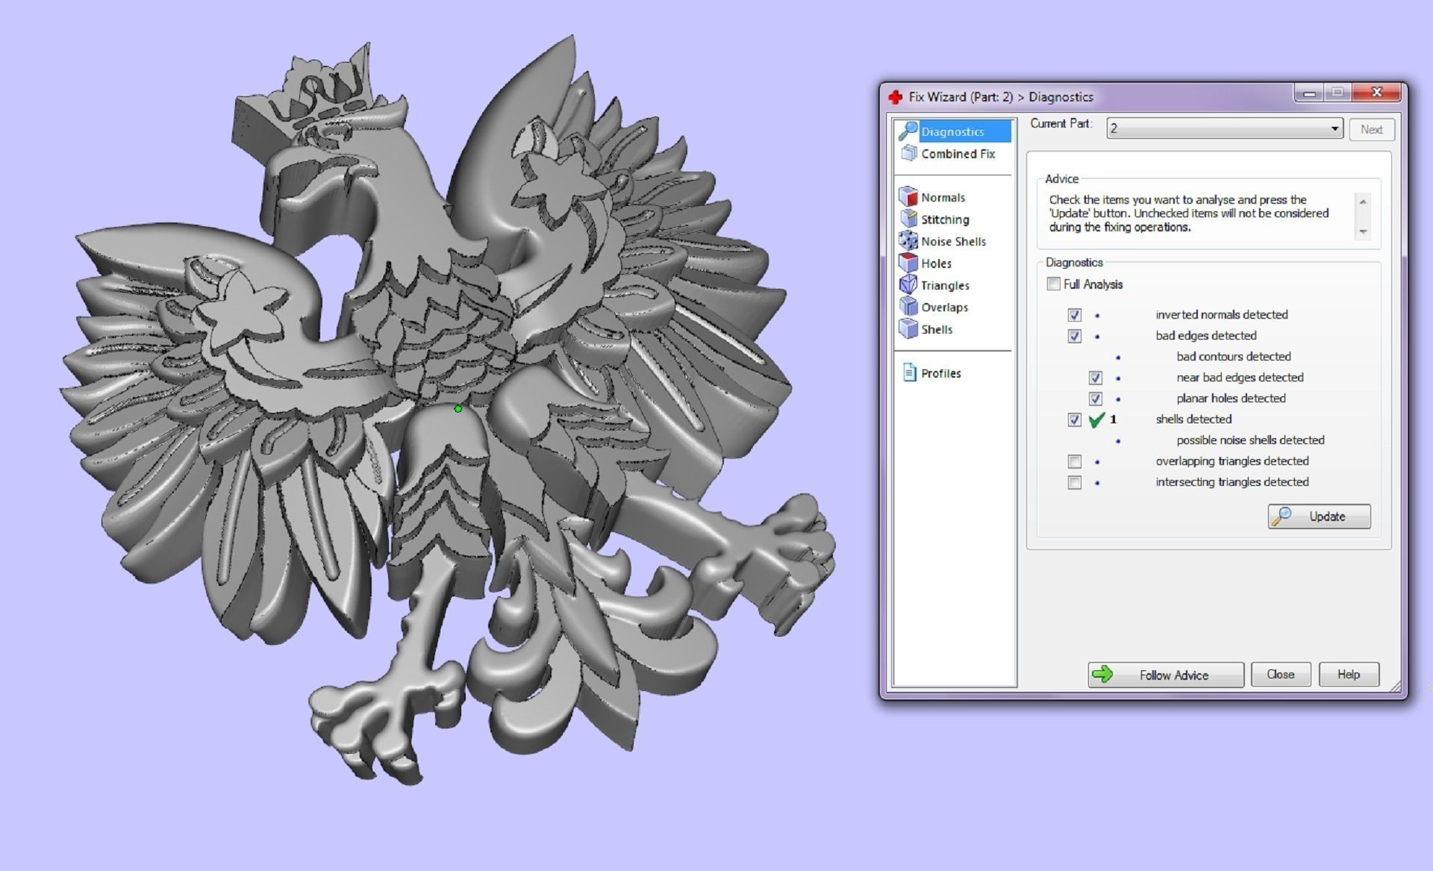Open the Diagnostics page

coord(954,131)
